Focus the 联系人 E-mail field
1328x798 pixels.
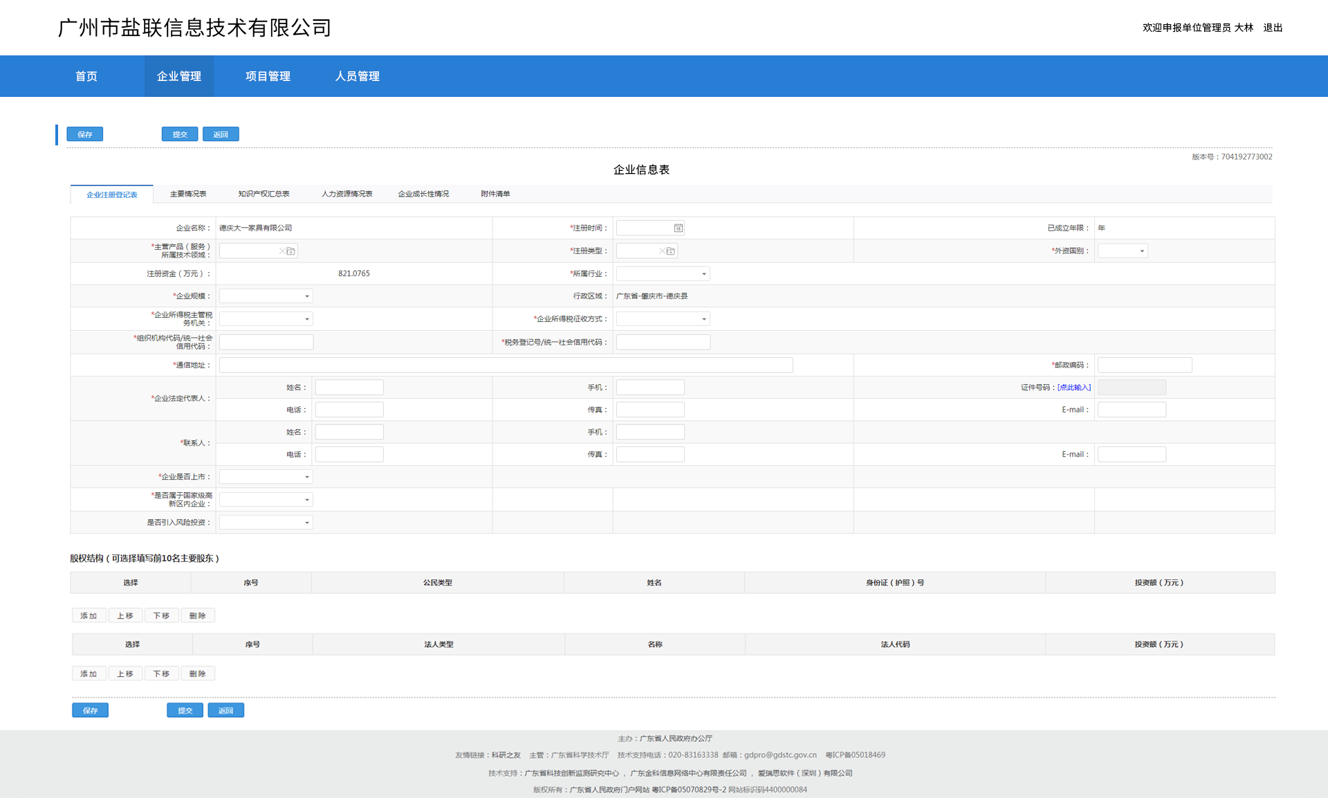click(1132, 454)
